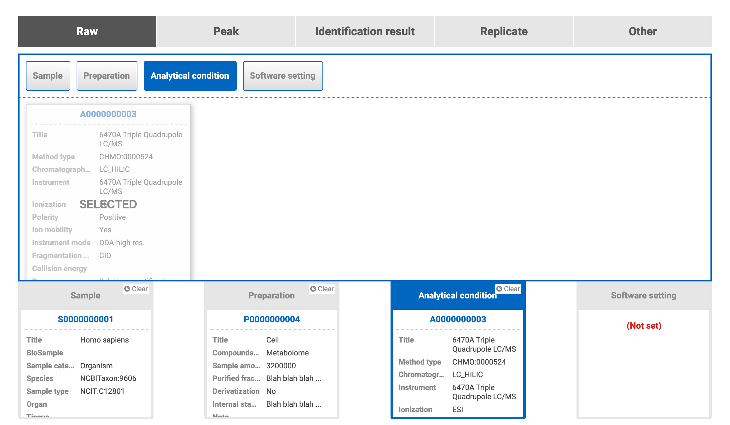
Task: Open A0000000003 link in the summary panel
Action: tap(458, 319)
